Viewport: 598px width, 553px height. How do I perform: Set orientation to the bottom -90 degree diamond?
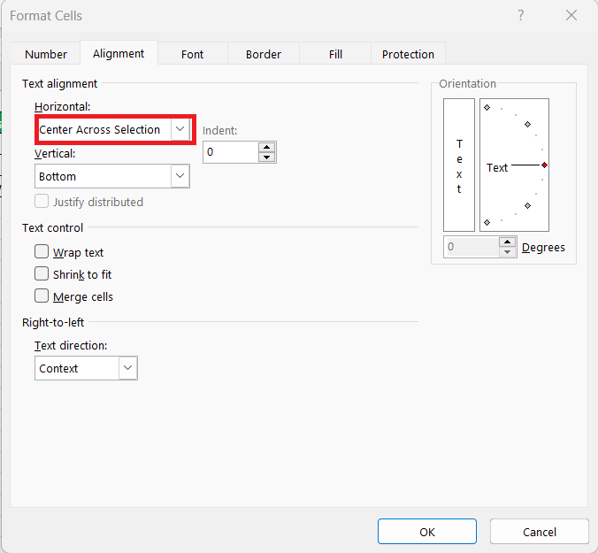[x=487, y=222]
